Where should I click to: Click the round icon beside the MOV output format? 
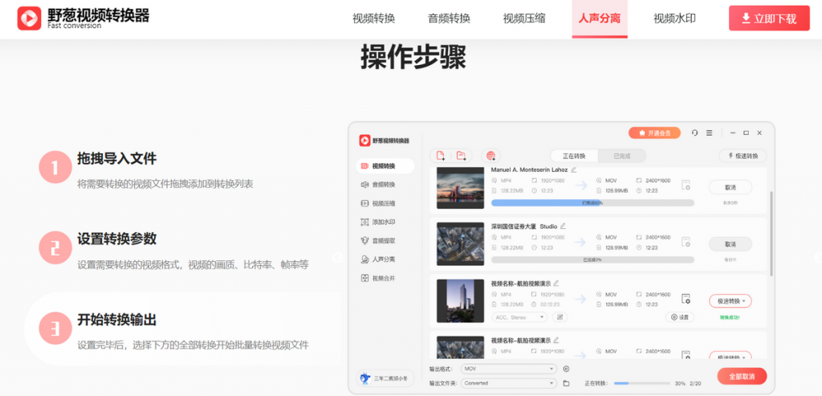566,369
